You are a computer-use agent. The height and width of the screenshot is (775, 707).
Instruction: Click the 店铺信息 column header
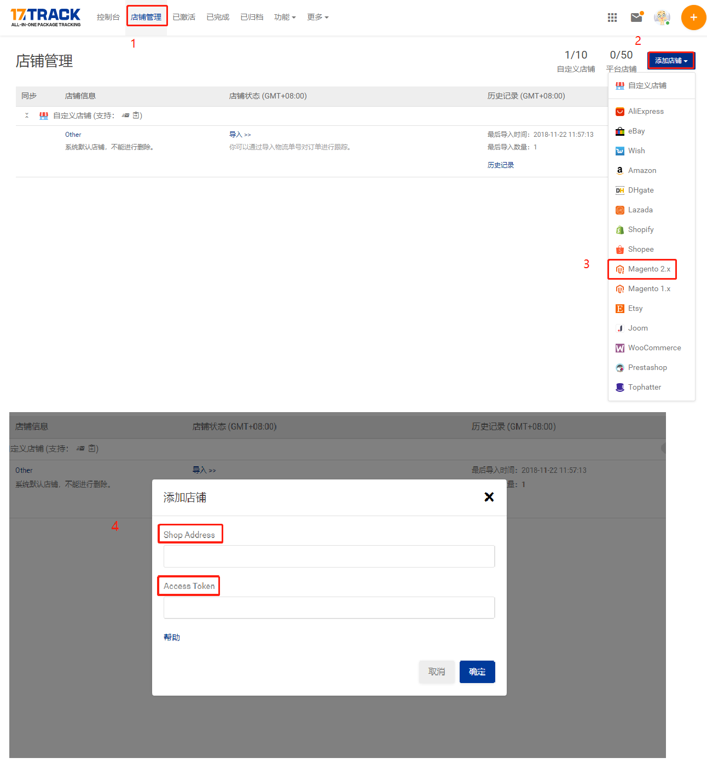pyautogui.click(x=80, y=96)
